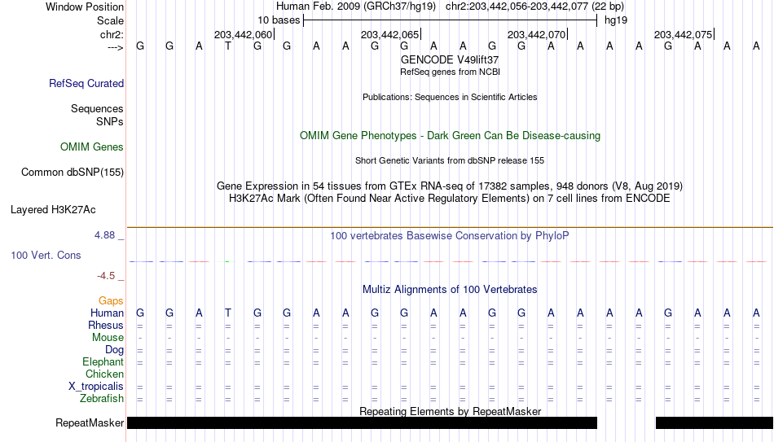
Task: Click 100 vertebrates Basewise Conservation by PhyloP title
Action: point(450,236)
